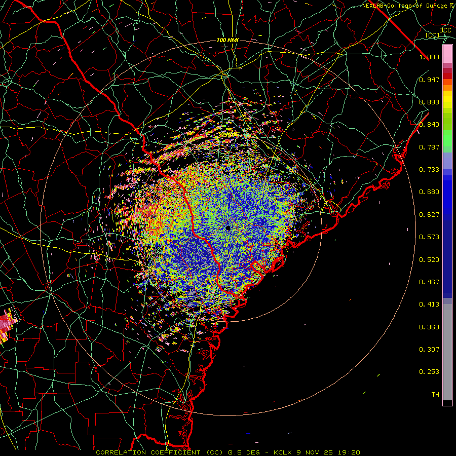Viewport: 456px width, 456px height.
Task: Click the yellow segment of the color bar
Action: tap(447, 99)
